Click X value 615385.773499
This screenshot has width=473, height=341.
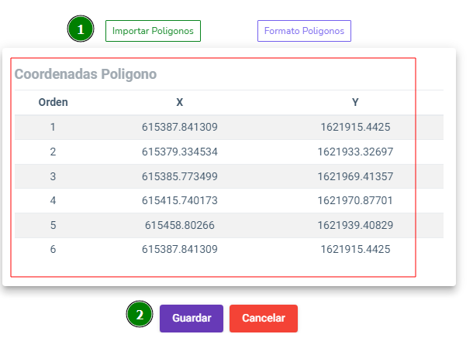pos(180,176)
